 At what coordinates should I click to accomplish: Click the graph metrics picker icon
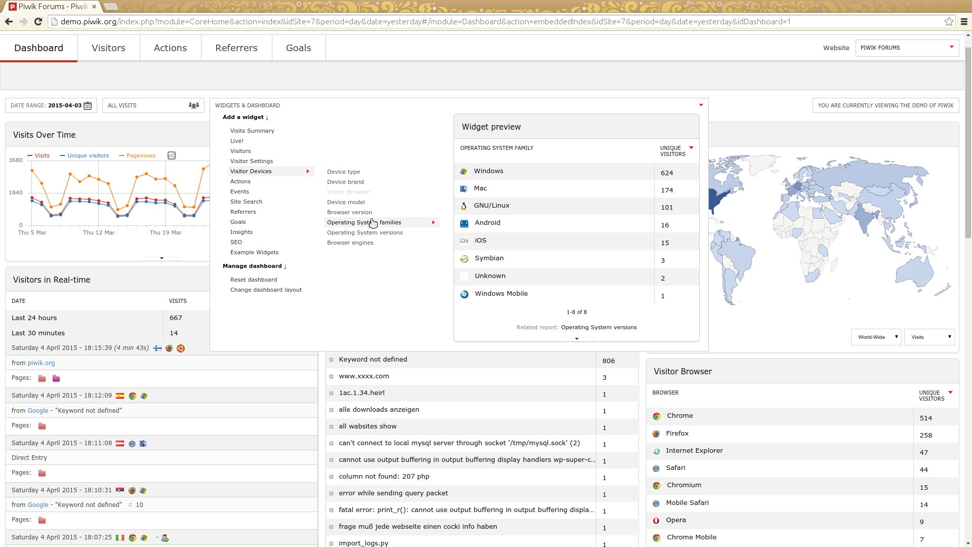click(x=172, y=155)
